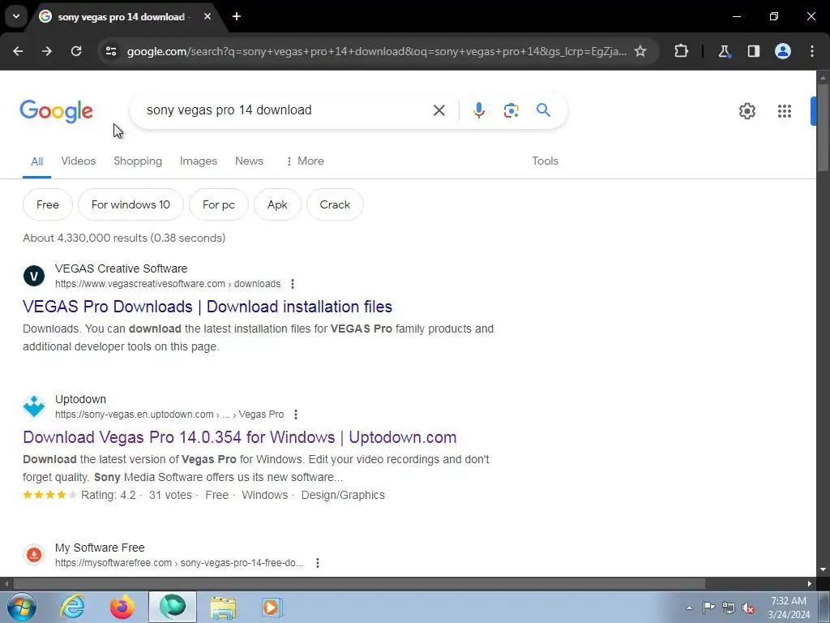The image size is (830, 623).
Task: Open the Google apps grid
Action: coord(785,110)
